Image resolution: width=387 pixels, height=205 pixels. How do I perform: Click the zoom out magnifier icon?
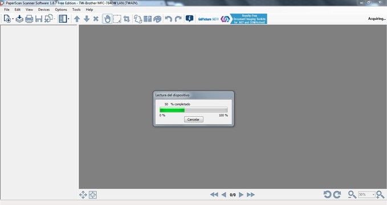point(352,194)
